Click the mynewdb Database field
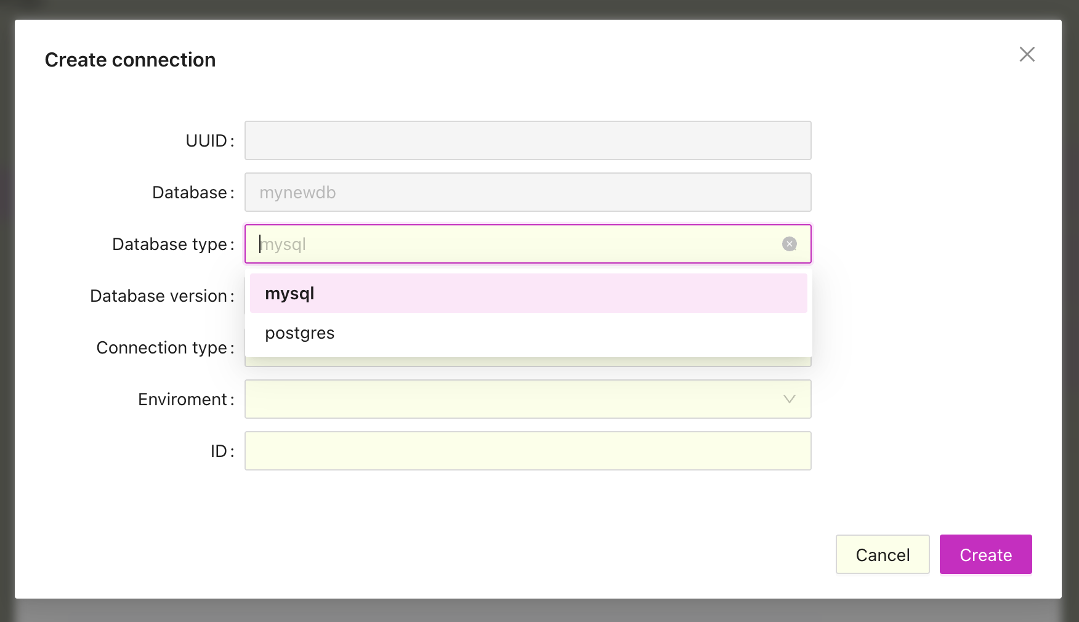This screenshot has width=1079, height=622. 527,192
